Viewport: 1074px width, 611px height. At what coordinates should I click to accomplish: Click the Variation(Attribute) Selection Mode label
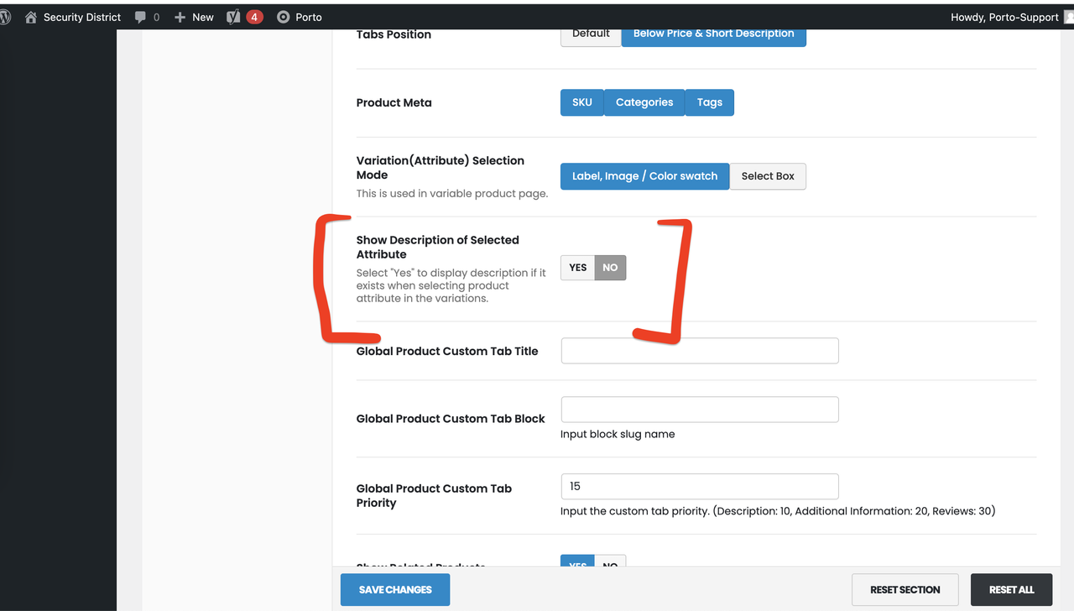pos(441,168)
